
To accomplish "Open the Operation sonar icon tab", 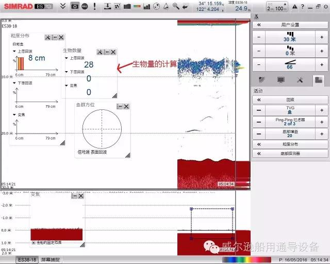I will [x=261, y=80].
